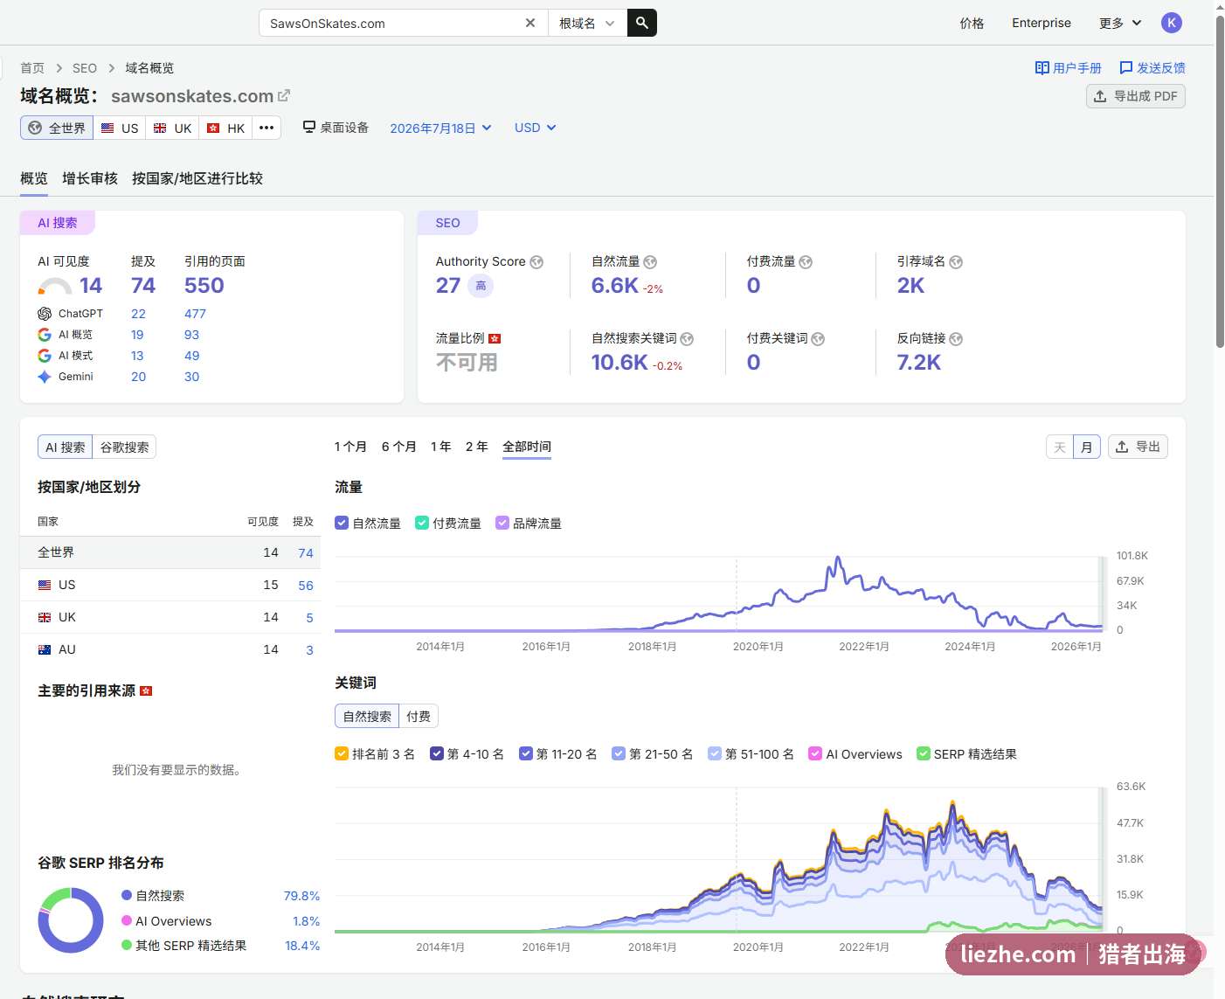The height and width of the screenshot is (999, 1225).
Task: Open the user avatar K
Action: point(1172,23)
